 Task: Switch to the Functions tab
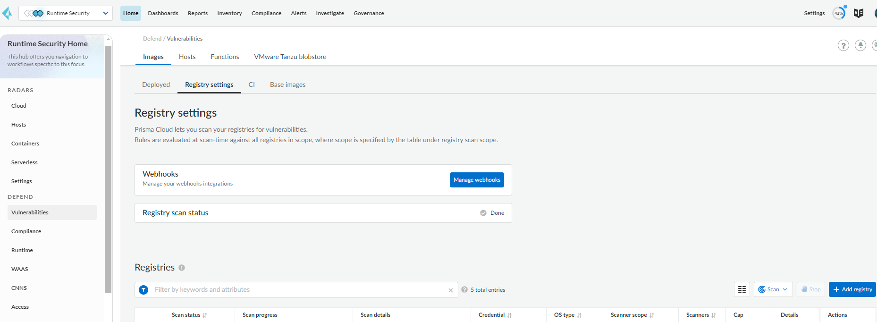click(225, 57)
